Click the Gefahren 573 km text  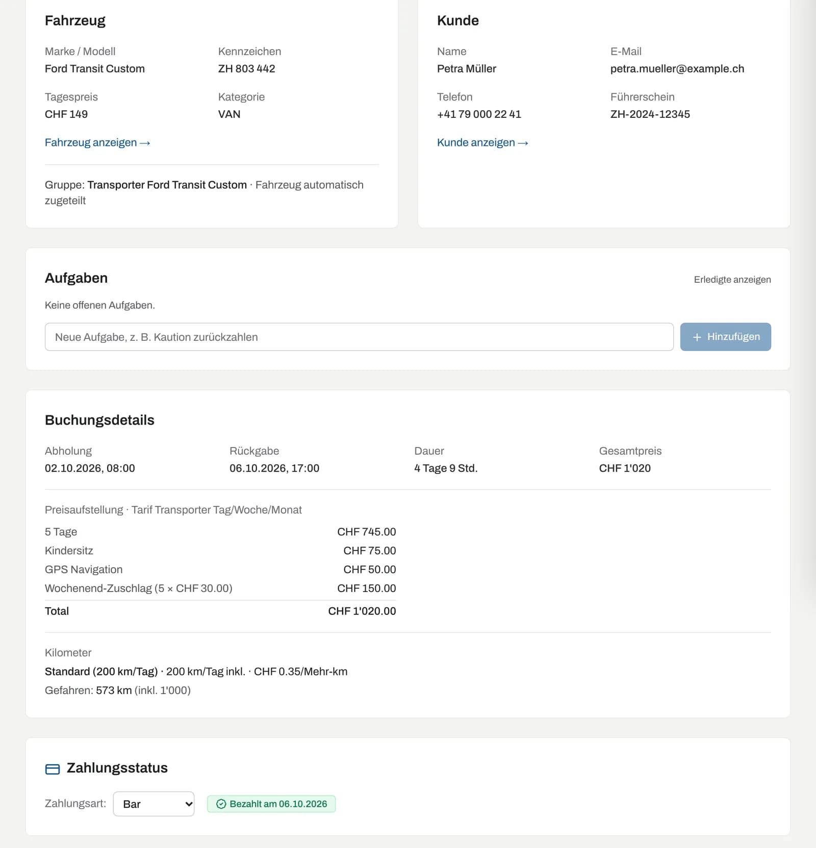(118, 691)
